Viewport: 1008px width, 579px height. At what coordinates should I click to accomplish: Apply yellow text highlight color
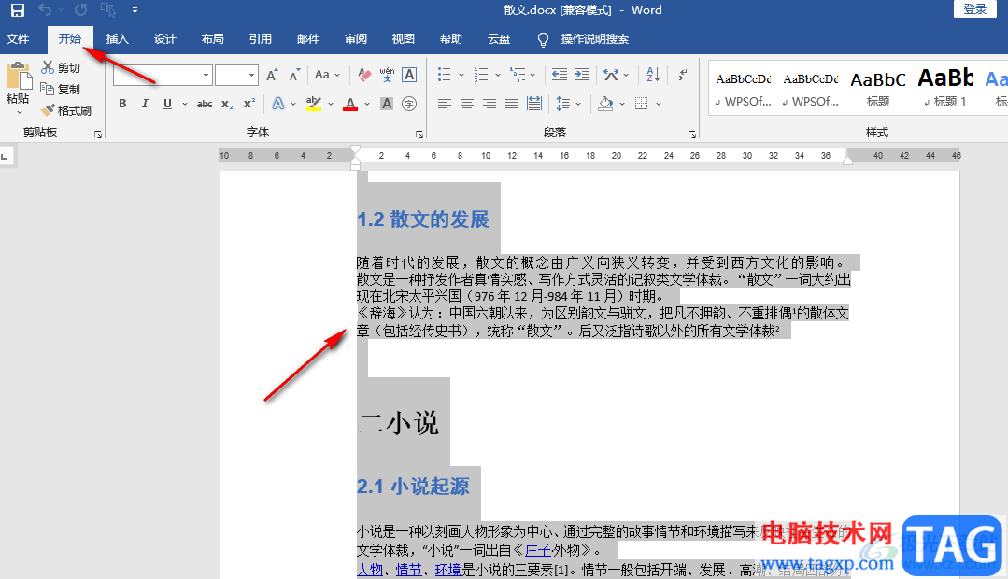(314, 104)
